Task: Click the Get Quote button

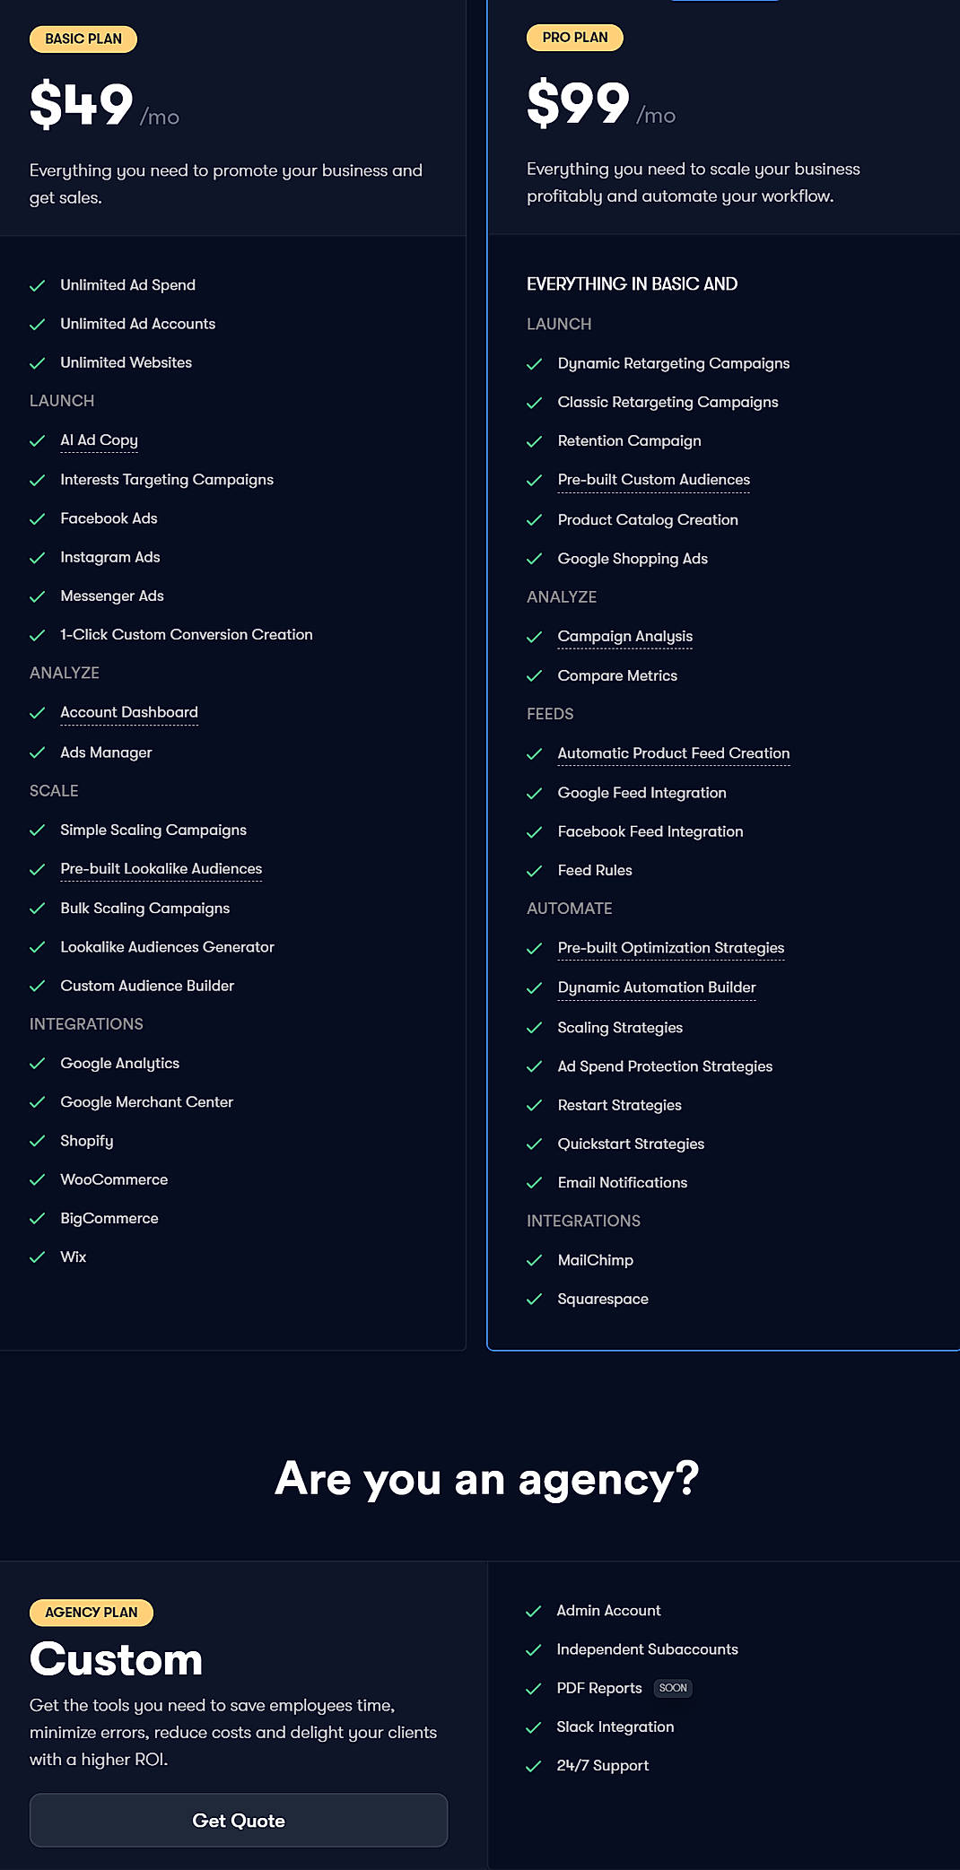Action: [x=239, y=1820]
